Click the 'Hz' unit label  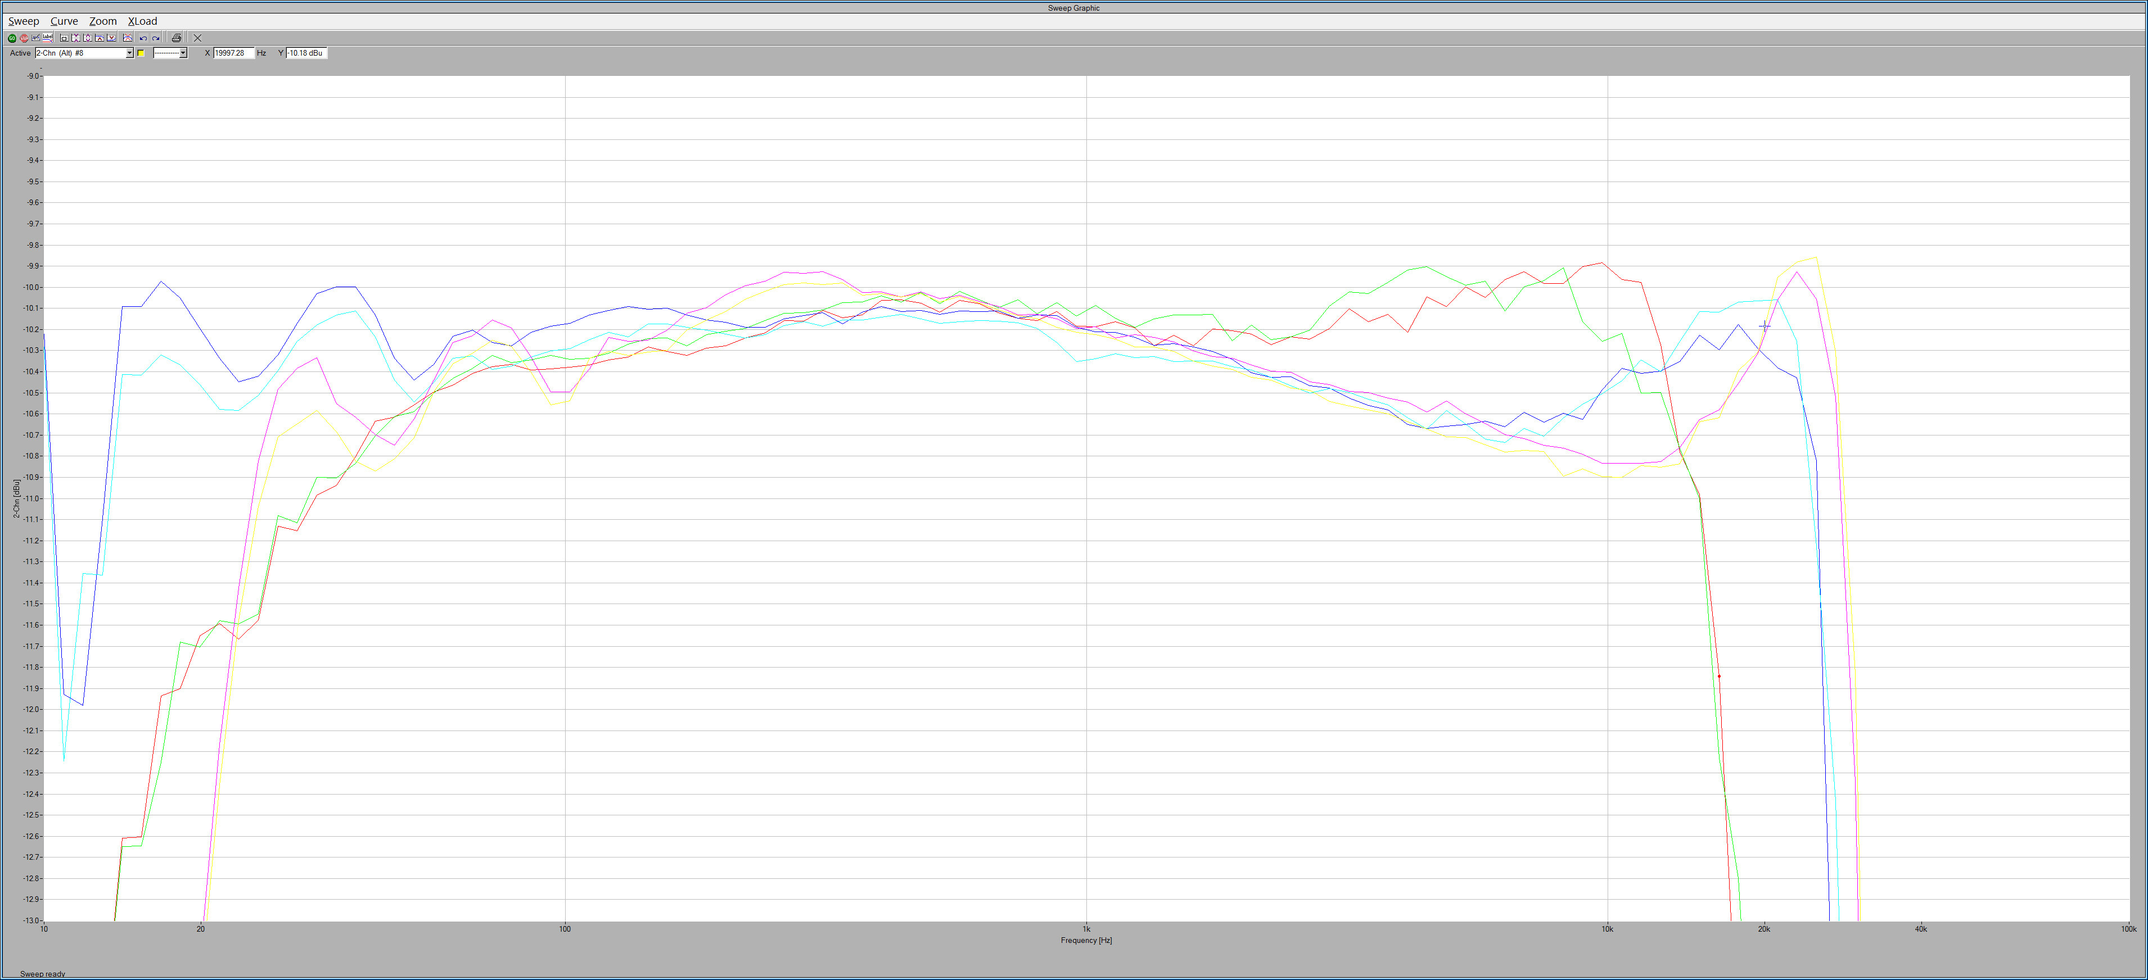pyautogui.click(x=261, y=53)
